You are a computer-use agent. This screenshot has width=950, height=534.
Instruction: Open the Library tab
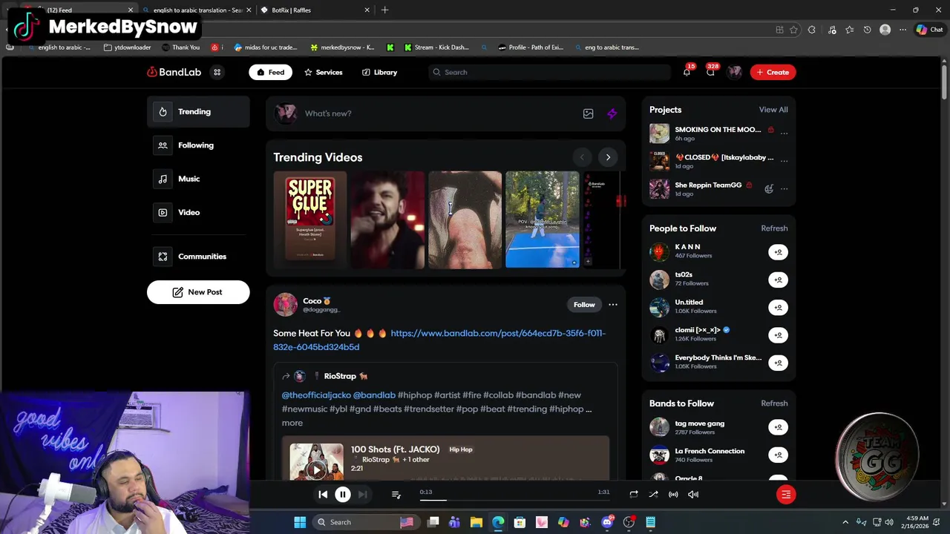pos(379,72)
